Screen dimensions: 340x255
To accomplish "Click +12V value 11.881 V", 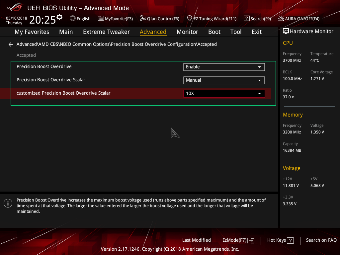I will [291, 186].
